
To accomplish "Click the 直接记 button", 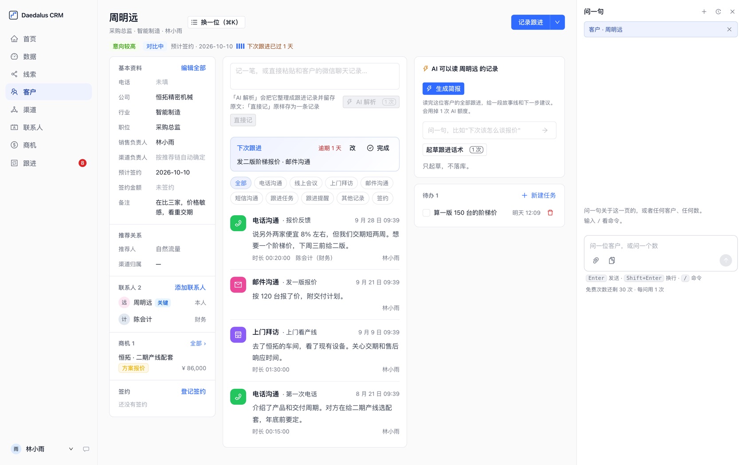I will point(243,120).
